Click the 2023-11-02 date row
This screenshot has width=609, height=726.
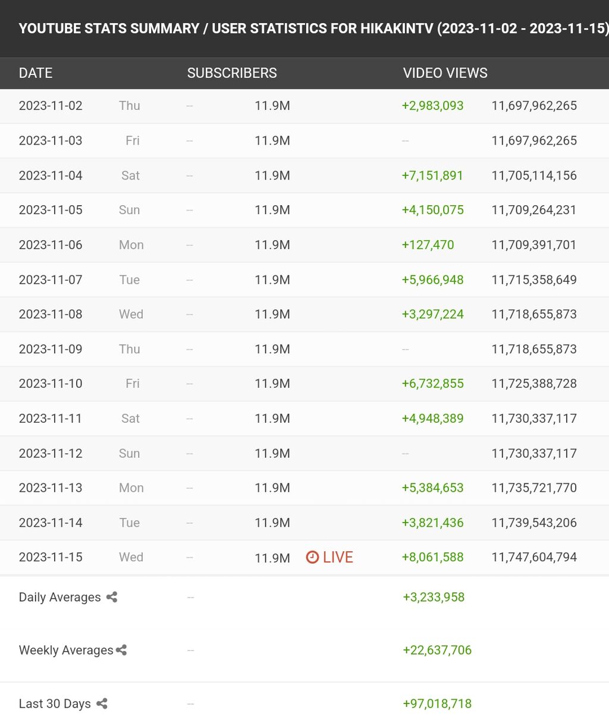pos(304,106)
